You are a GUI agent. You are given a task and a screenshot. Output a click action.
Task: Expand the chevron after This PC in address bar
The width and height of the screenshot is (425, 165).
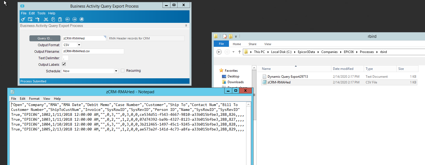(268, 52)
